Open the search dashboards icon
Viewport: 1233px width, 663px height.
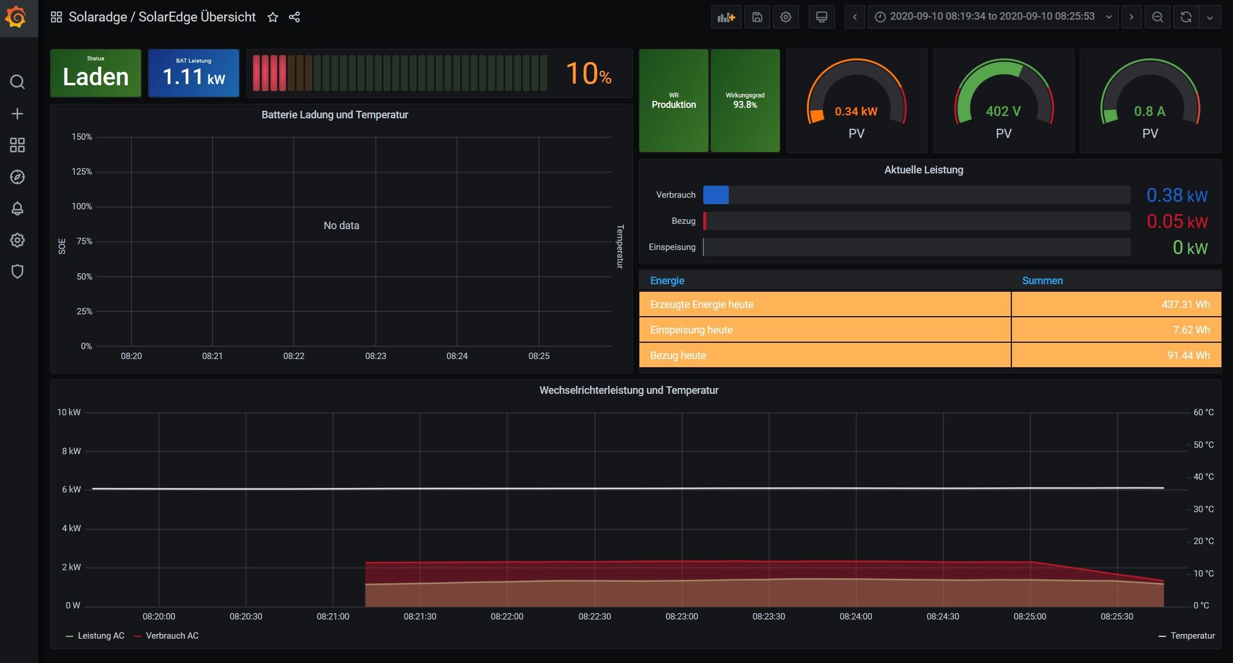17,82
